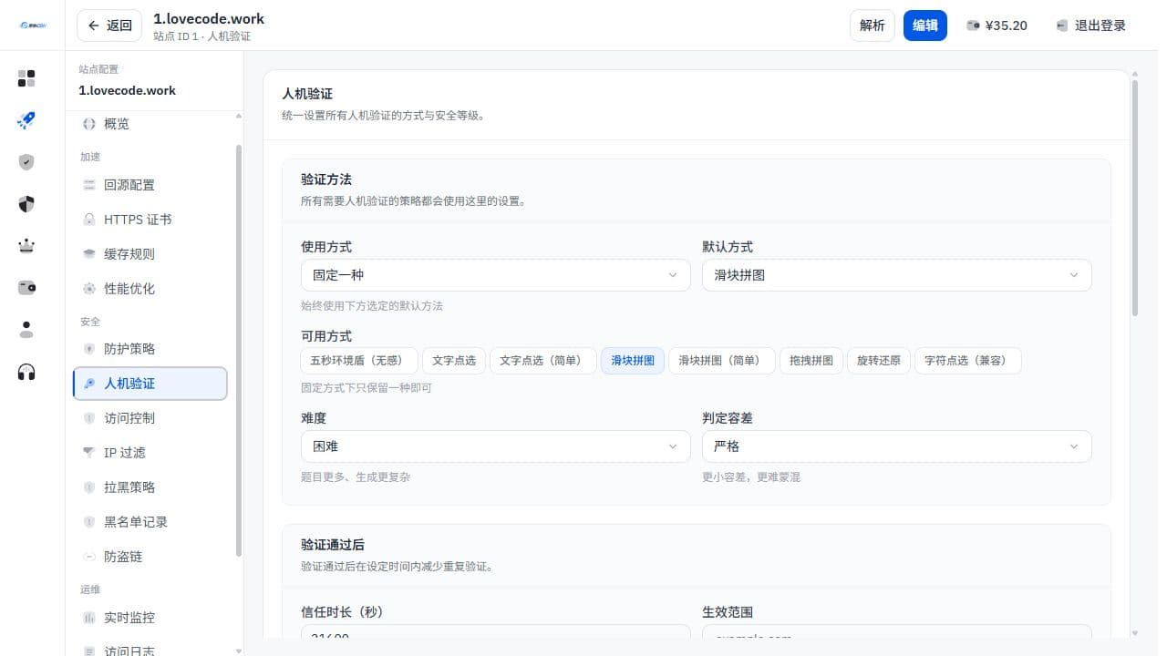Toggle the 五秒环境盾（无感） method chip
This screenshot has width=1167, height=656.
(359, 361)
